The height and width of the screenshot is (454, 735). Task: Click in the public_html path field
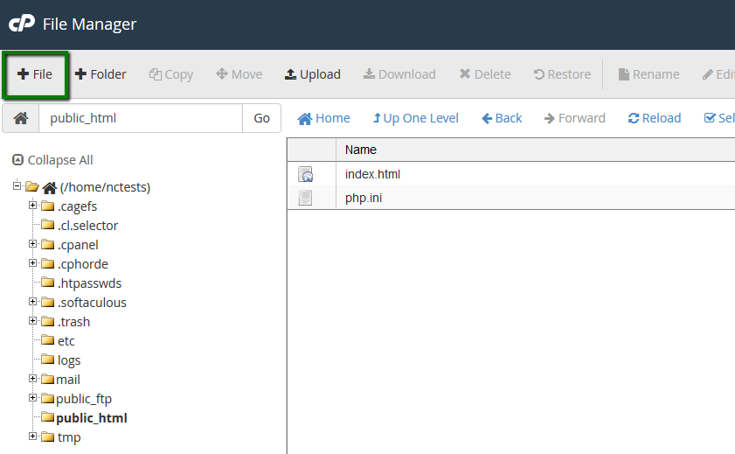pyautogui.click(x=140, y=118)
